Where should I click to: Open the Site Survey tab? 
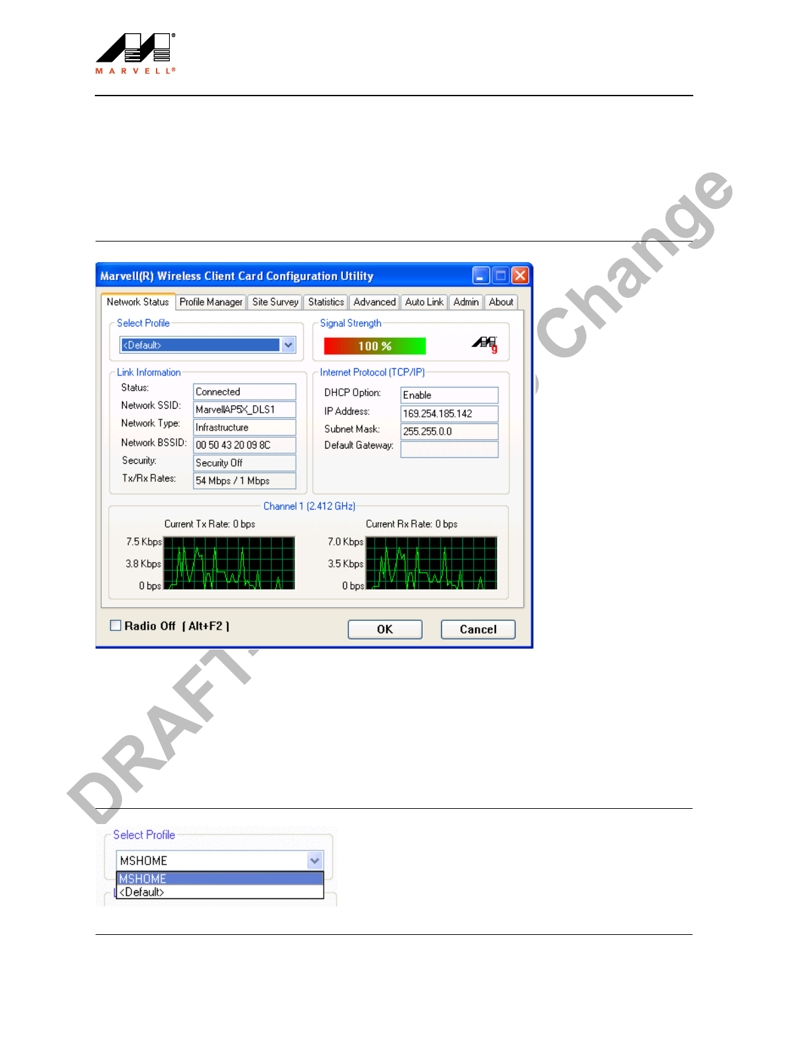275,302
